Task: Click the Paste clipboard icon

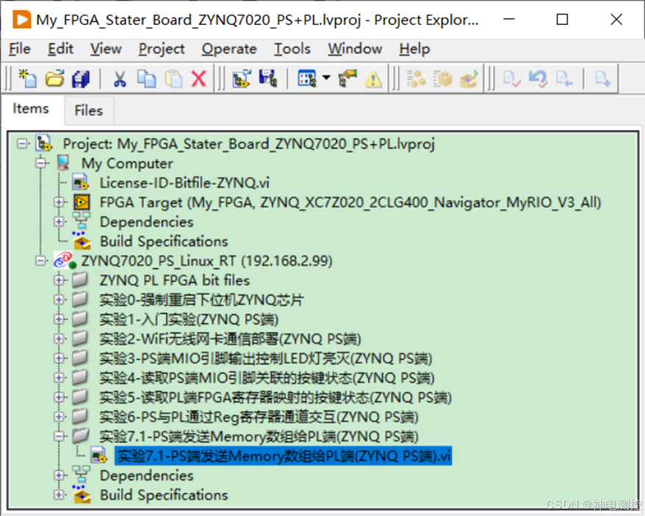Action: pos(173,78)
